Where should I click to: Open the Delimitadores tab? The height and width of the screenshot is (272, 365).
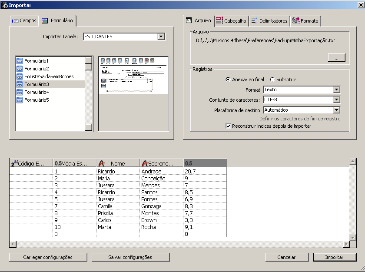[269, 21]
